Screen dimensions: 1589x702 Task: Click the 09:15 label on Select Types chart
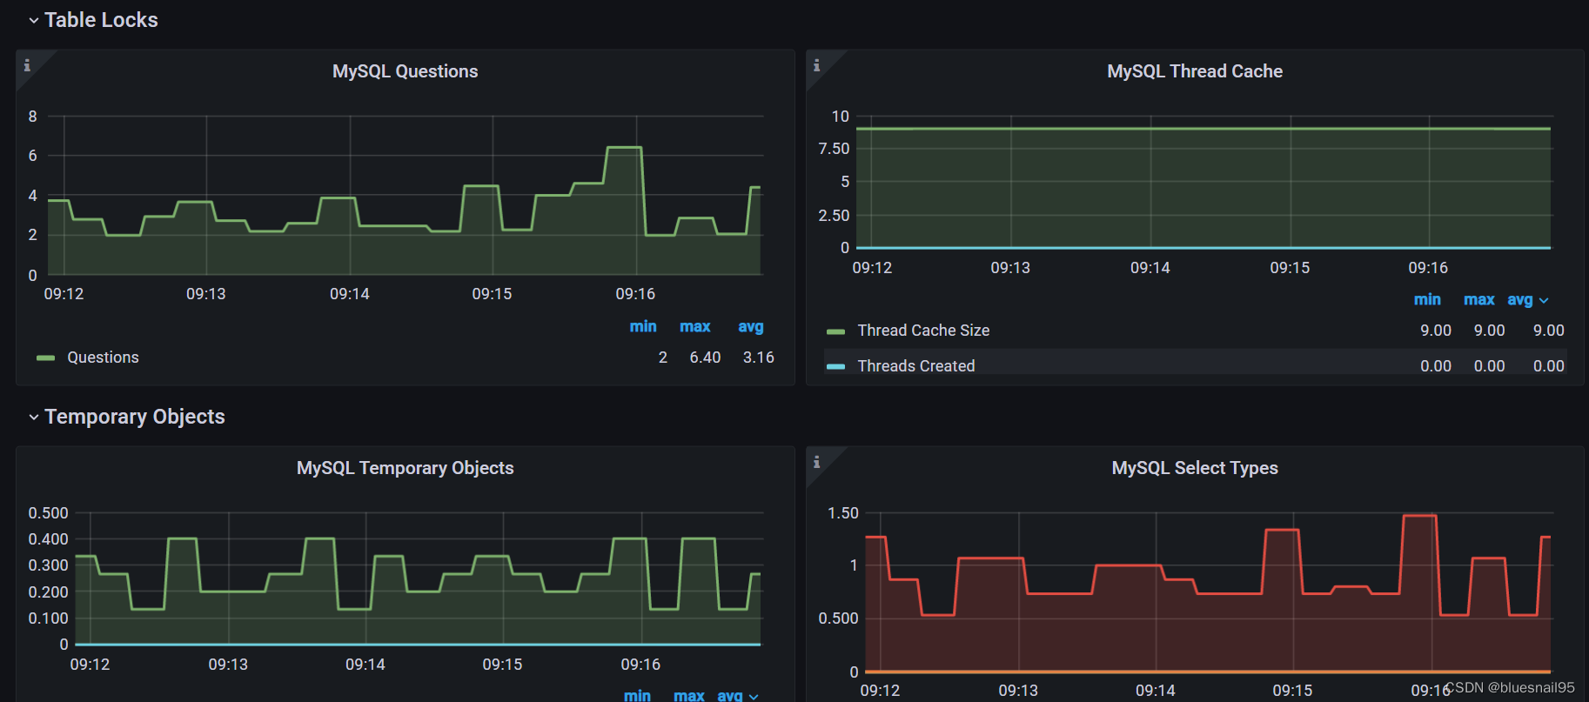pyautogui.click(x=1292, y=691)
